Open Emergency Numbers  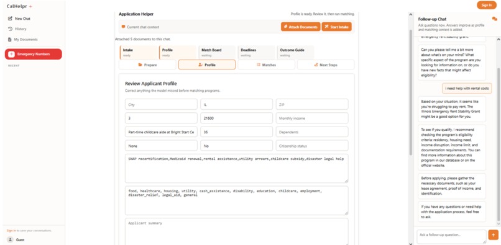coord(33,54)
